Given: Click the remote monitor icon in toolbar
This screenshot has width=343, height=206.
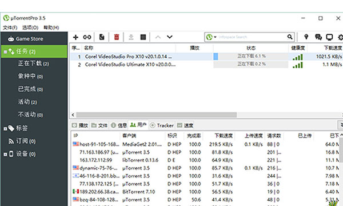Looking at the screenshot, I should pyautogui.click(x=329, y=37).
